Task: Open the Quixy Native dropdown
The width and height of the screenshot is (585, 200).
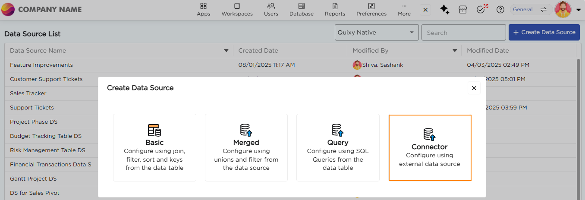Action: click(x=376, y=32)
